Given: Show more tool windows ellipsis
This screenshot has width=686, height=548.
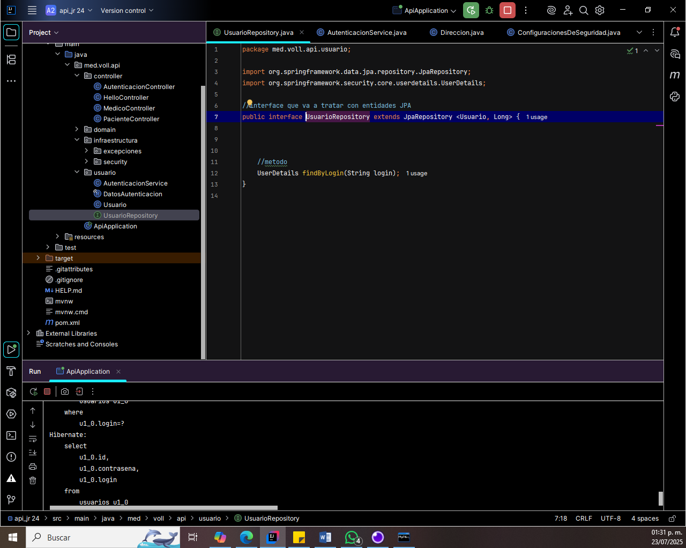Looking at the screenshot, I should tap(11, 81).
